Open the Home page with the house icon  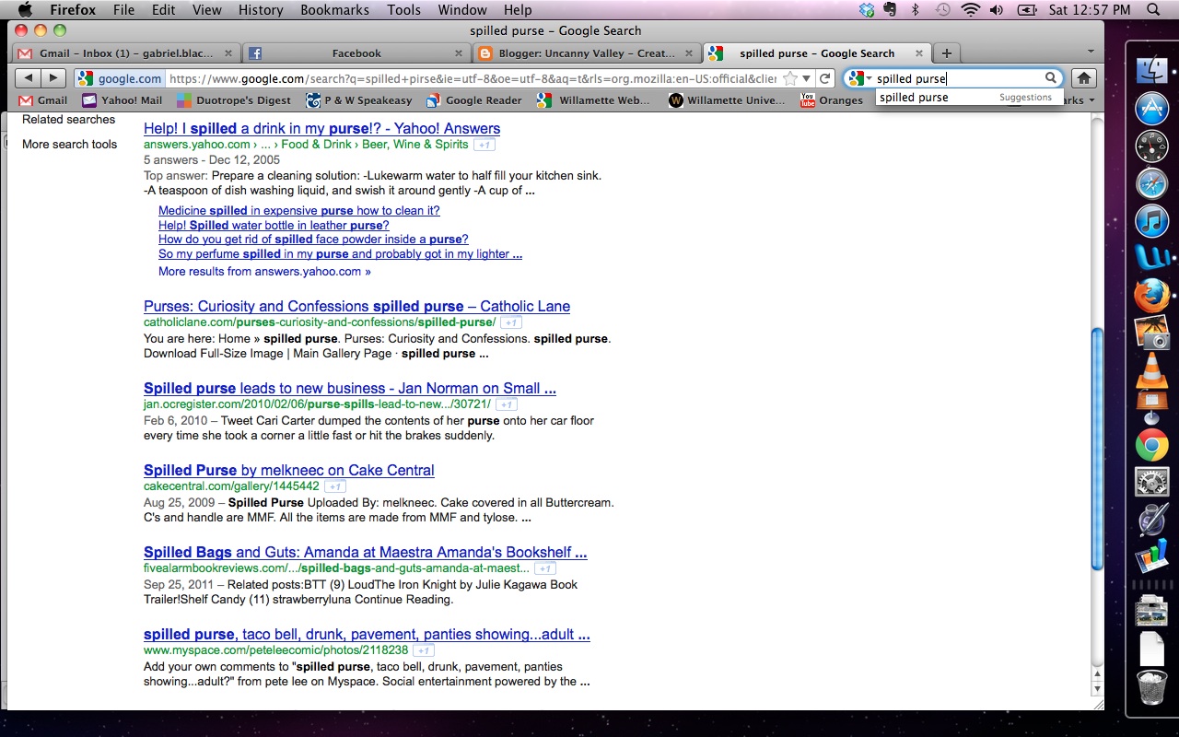[x=1084, y=78]
